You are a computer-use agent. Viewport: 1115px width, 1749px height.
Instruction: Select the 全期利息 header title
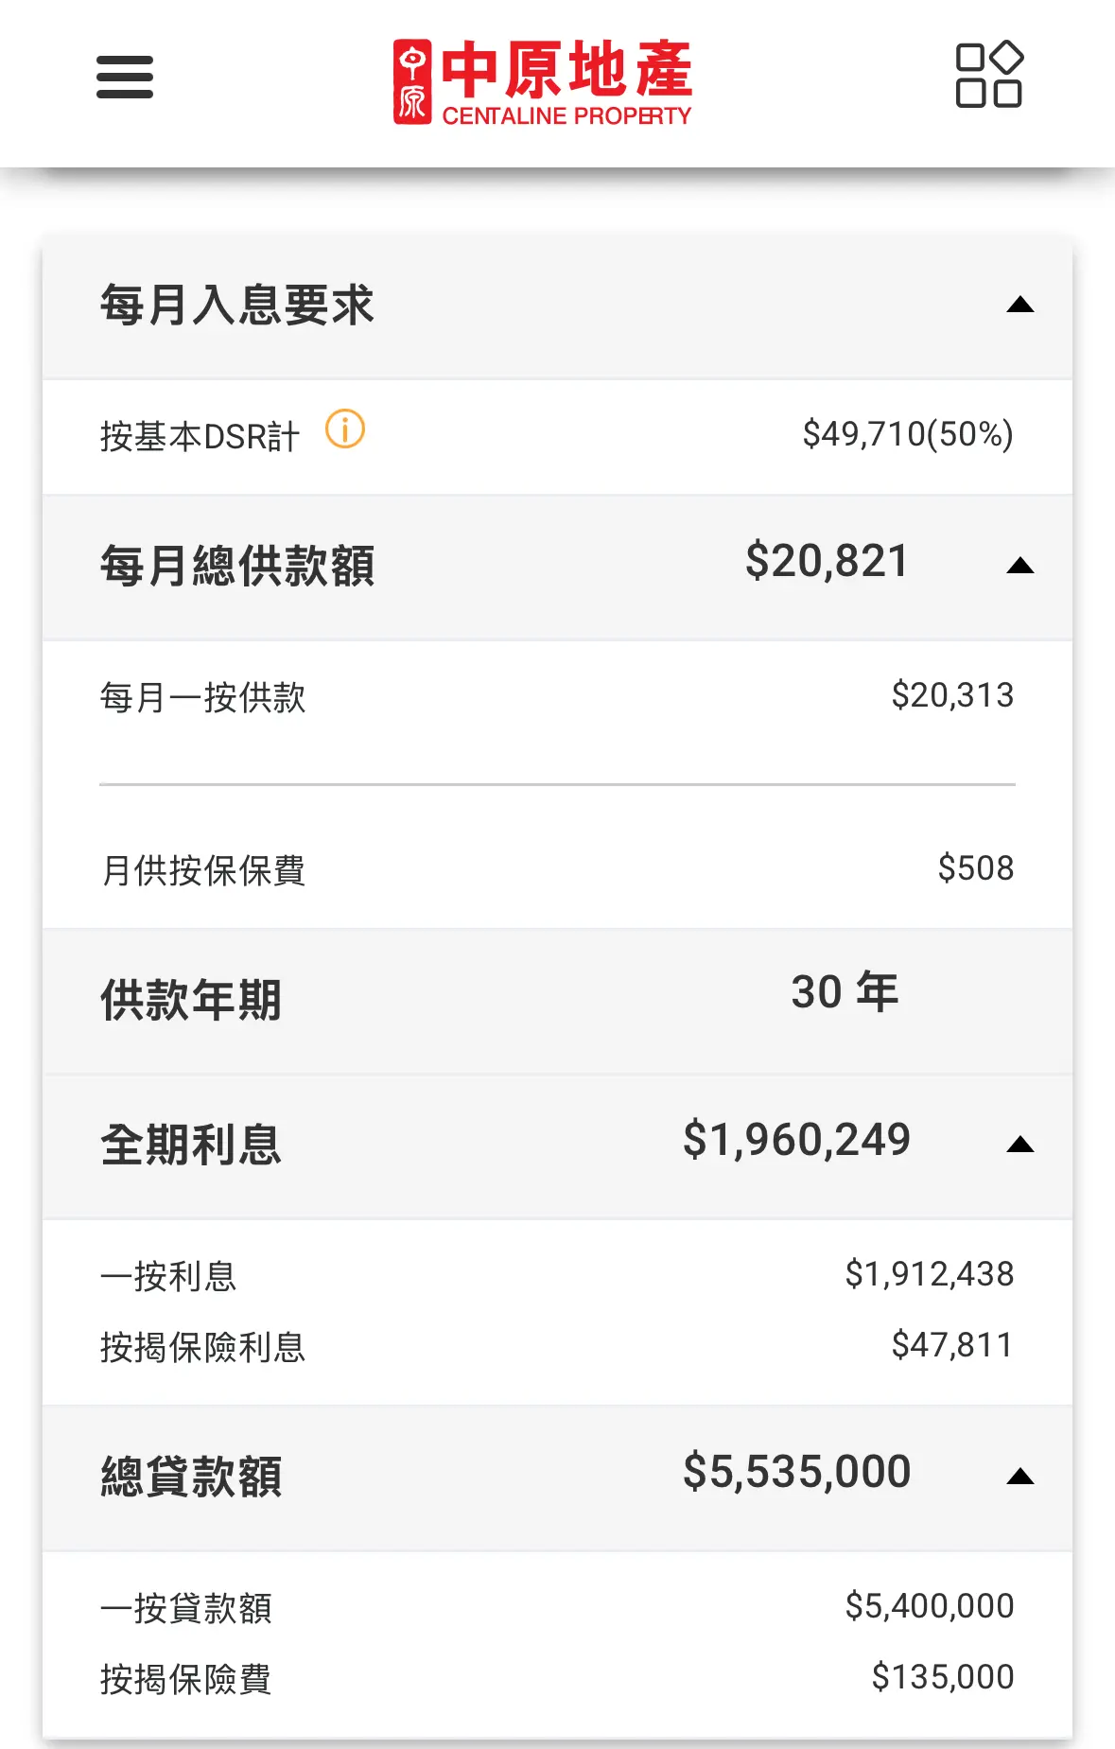191,1146
